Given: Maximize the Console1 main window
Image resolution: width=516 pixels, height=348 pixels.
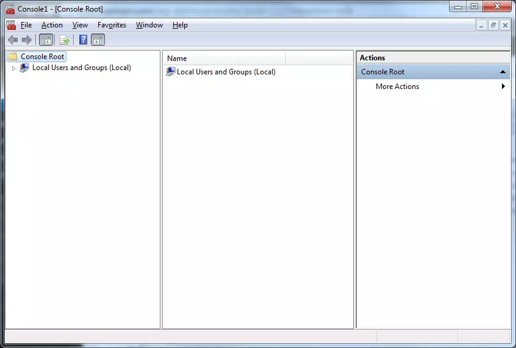Looking at the screenshot, I should pos(474,7).
